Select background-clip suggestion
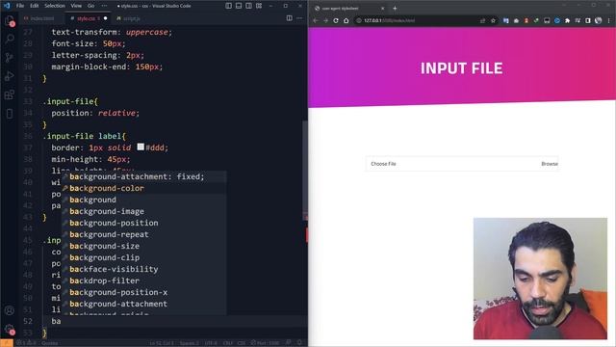 click(143, 257)
